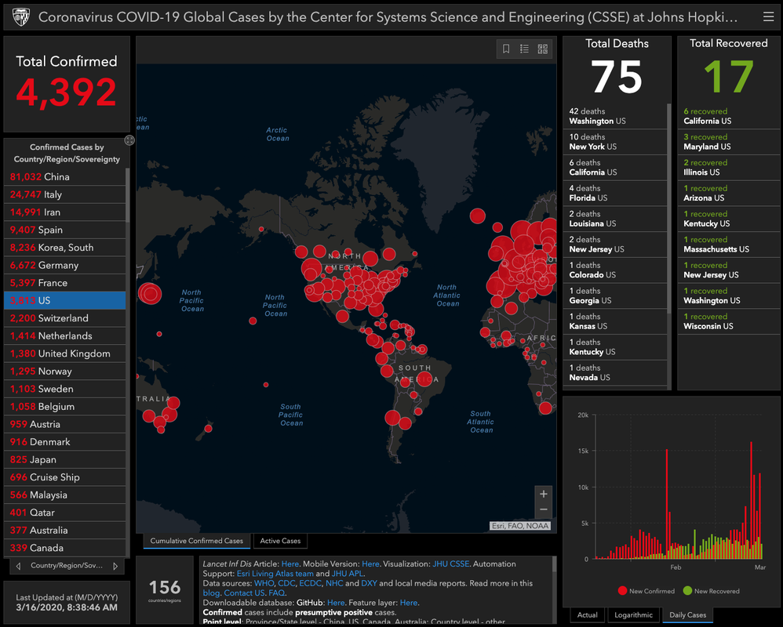
Task: Select '8,236 Korea, South' row
Action: tap(65, 248)
